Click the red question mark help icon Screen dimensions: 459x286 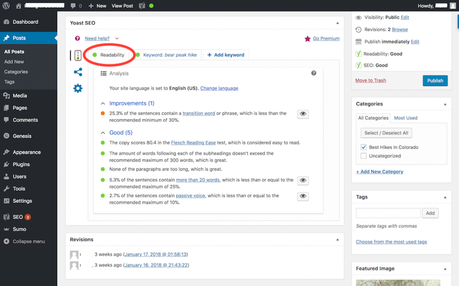coord(77,38)
